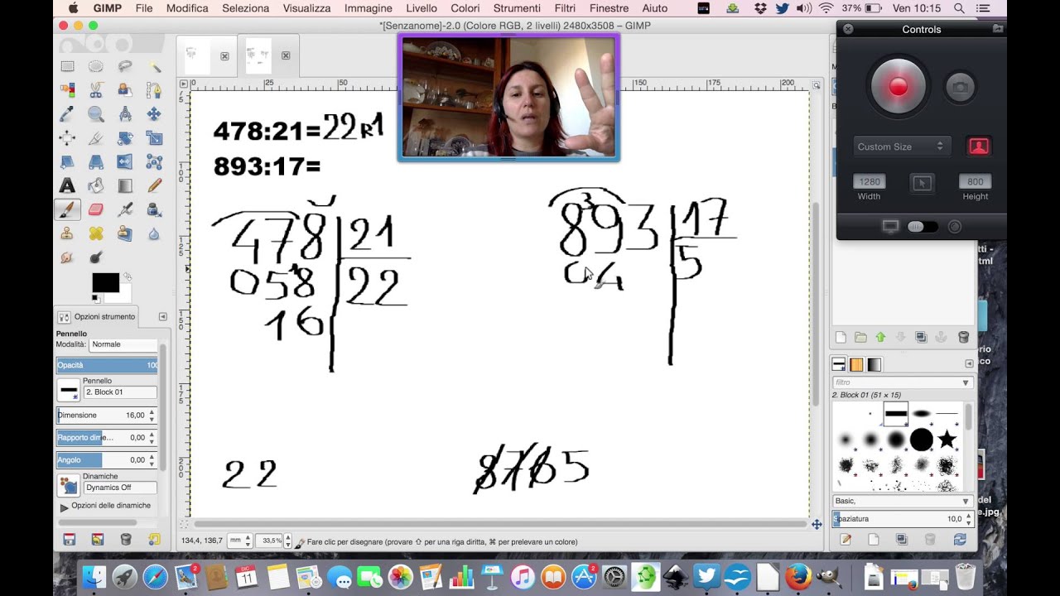The height and width of the screenshot is (596, 1060).
Task: Open the Seleziona menu
Action: [x=245, y=8]
